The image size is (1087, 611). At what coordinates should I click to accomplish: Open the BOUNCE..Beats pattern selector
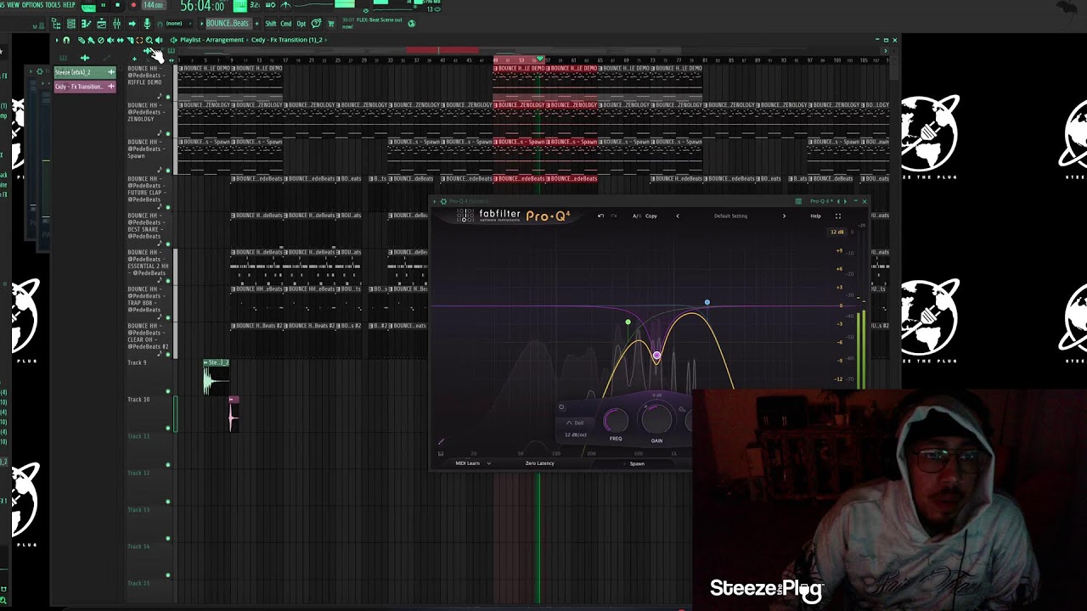pyautogui.click(x=227, y=24)
